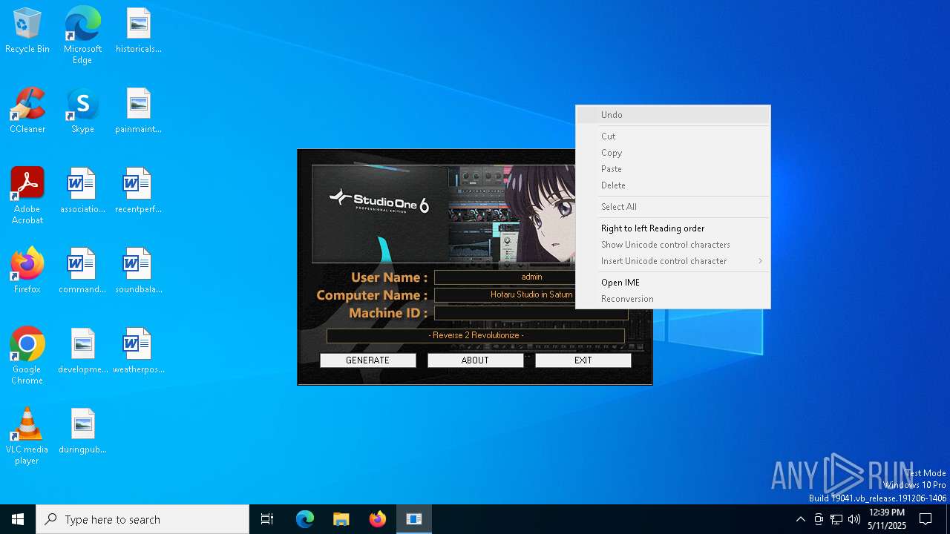Select the running keygen app on the taskbar

[414, 519]
